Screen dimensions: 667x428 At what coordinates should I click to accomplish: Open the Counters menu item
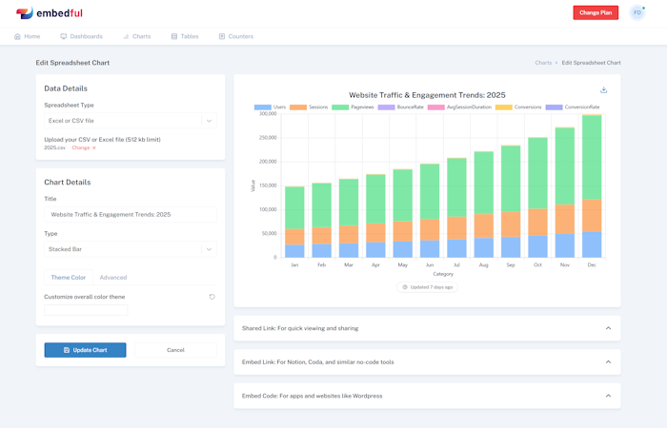coord(235,36)
